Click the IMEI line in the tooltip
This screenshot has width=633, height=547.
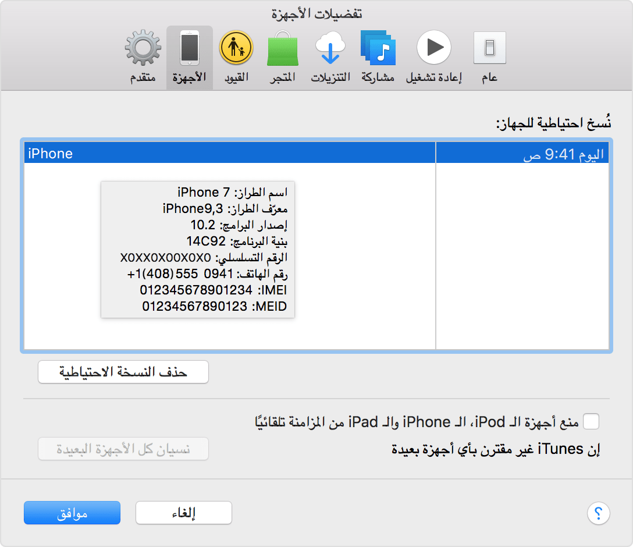[x=213, y=290]
